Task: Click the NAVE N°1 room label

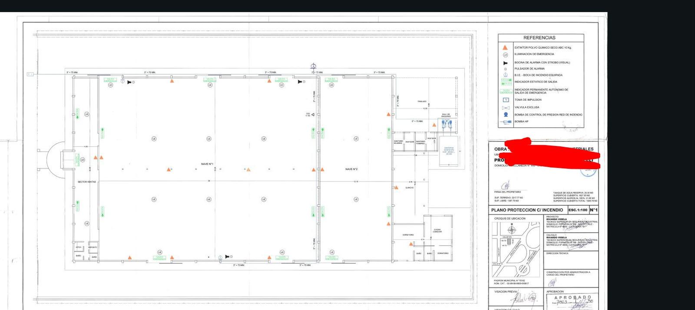Action: [207, 164]
